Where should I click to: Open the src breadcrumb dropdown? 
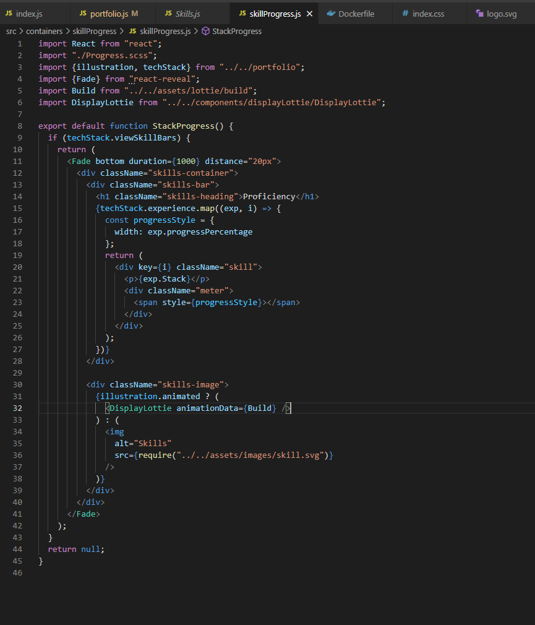click(x=10, y=31)
